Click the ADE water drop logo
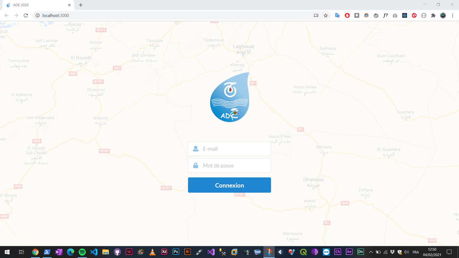 tap(230, 97)
